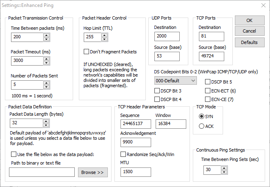
Task: Click the Packet Data Length field 32
Action: [x=26, y=123]
